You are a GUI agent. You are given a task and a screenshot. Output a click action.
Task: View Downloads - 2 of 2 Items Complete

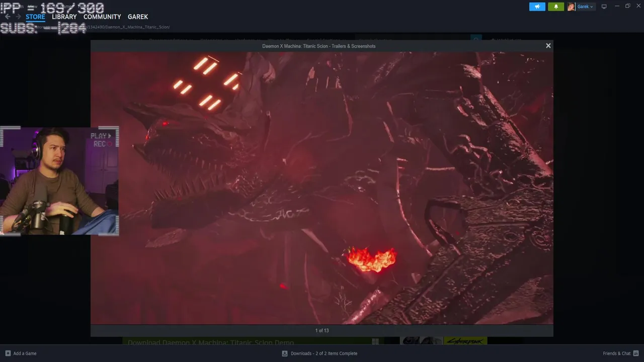324,353
